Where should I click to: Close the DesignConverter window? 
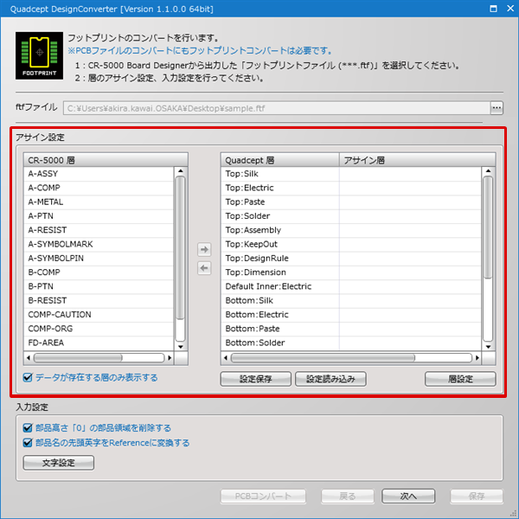[x=510, y=9]
